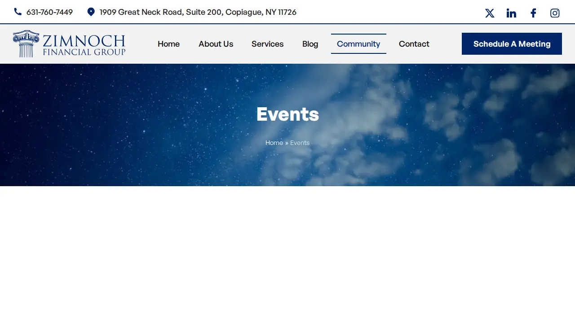Open the LinkedIn social icon

pyautogui.click(x=511, y=13)
